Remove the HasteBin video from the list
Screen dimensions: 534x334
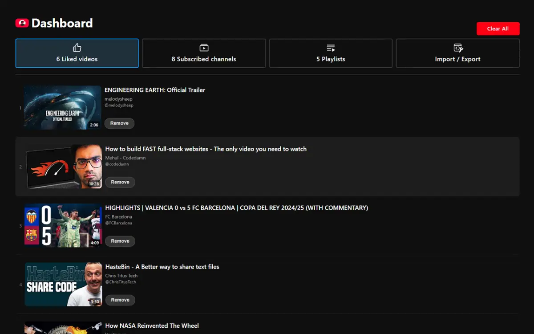[x=120, y=300]
